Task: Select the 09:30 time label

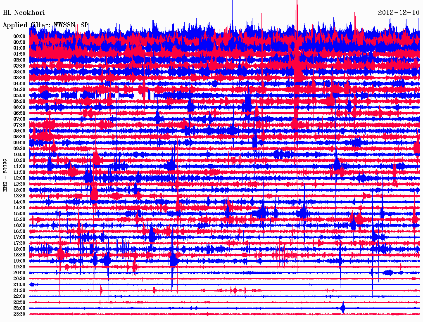Action: pyautogui.click(x=19, y=149)
